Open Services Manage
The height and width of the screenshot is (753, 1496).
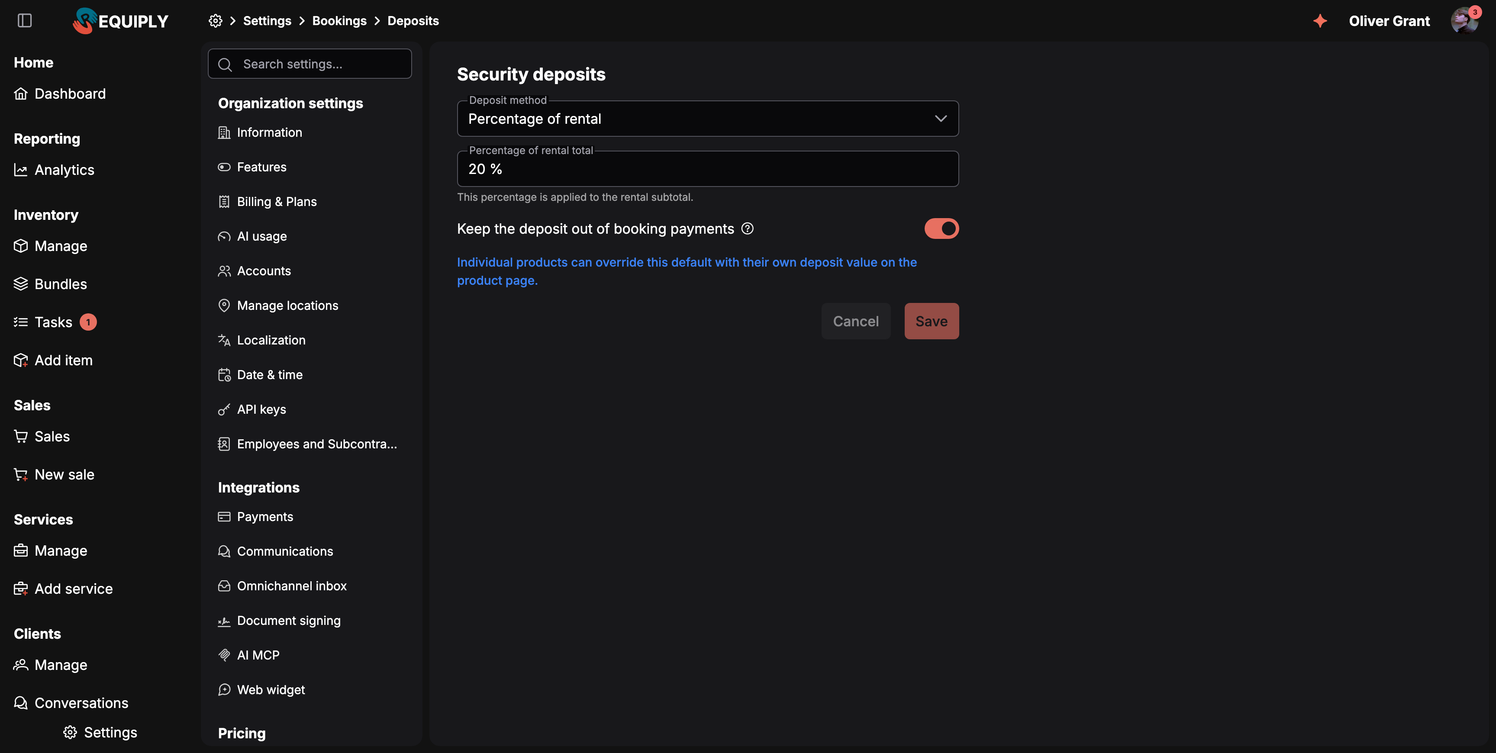click(x=51, y=550)
